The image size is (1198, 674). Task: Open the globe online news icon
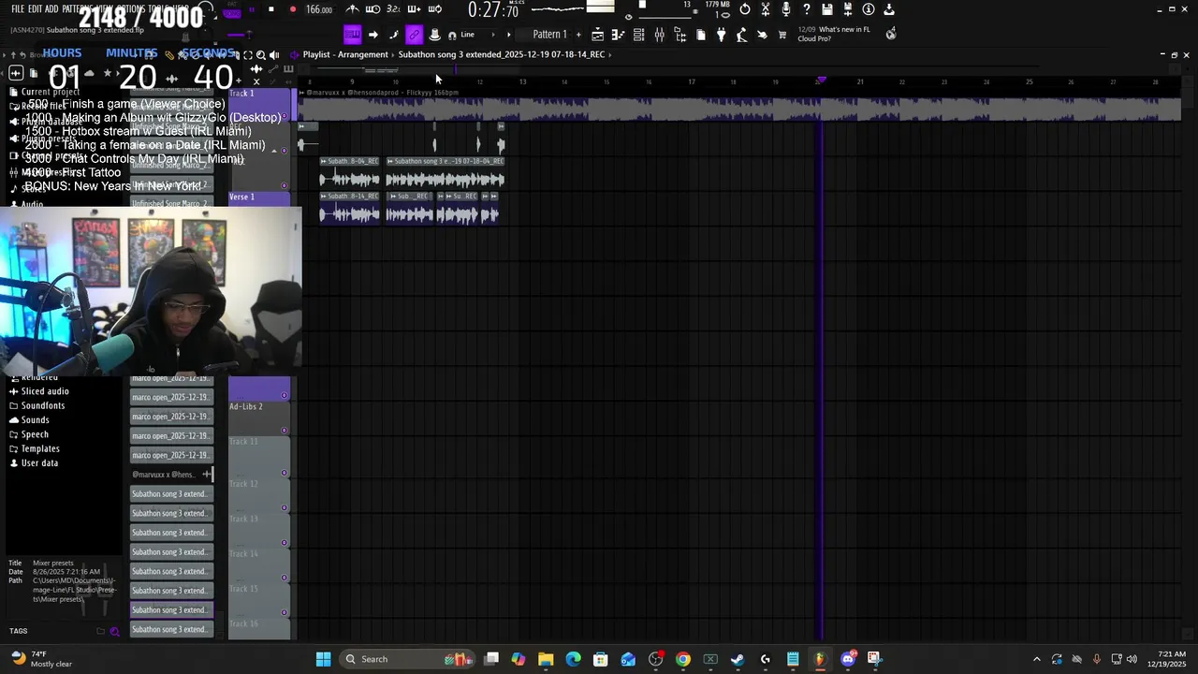[891, 34]
